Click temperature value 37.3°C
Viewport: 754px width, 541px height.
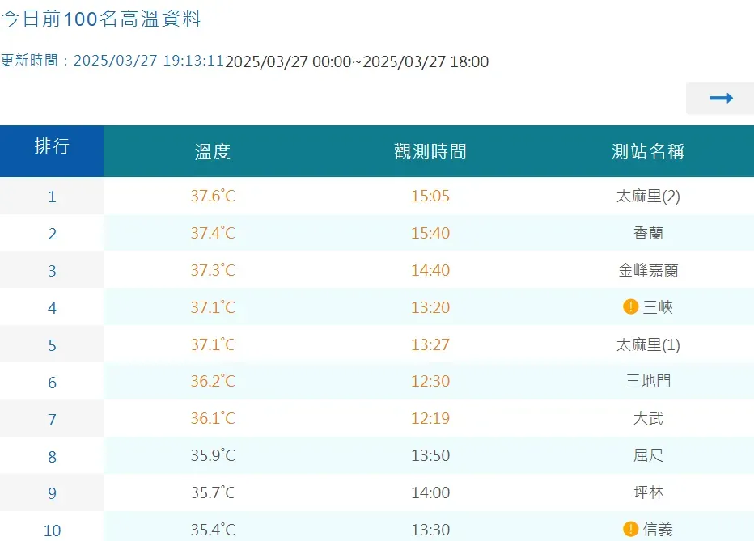coord(213,270)
